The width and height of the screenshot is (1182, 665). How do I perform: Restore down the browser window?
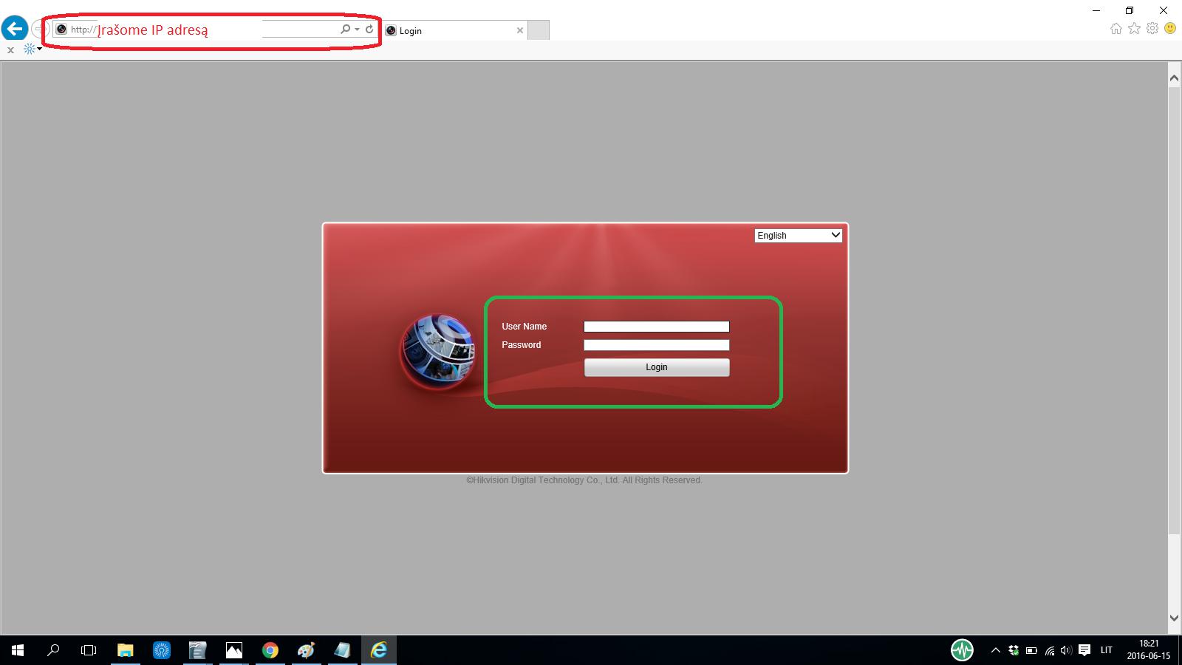(1130, 10)
